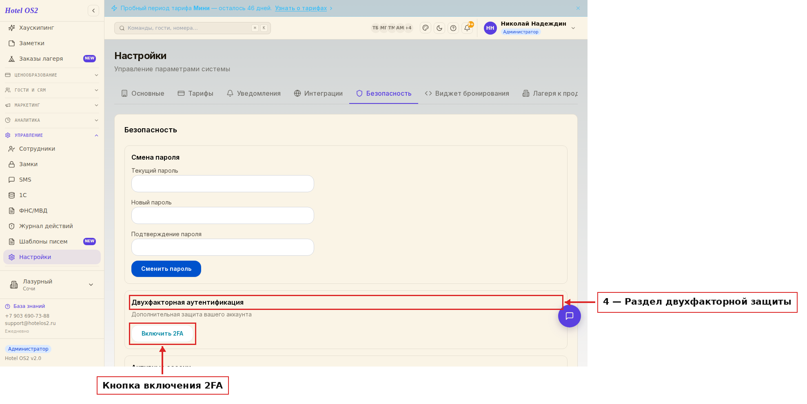
Task: Click Включить 2FA button
Action: [162, 334]
